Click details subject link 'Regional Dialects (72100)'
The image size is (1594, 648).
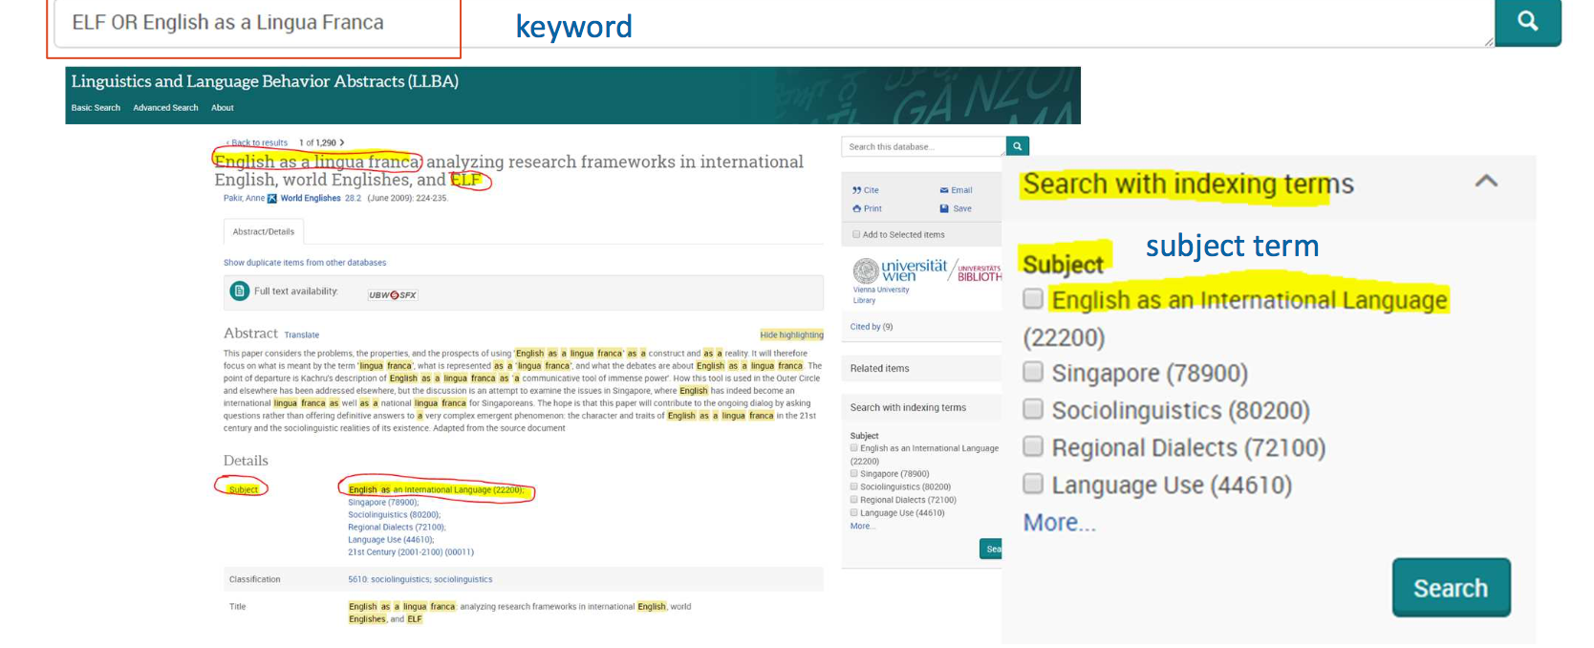(397, 527)
